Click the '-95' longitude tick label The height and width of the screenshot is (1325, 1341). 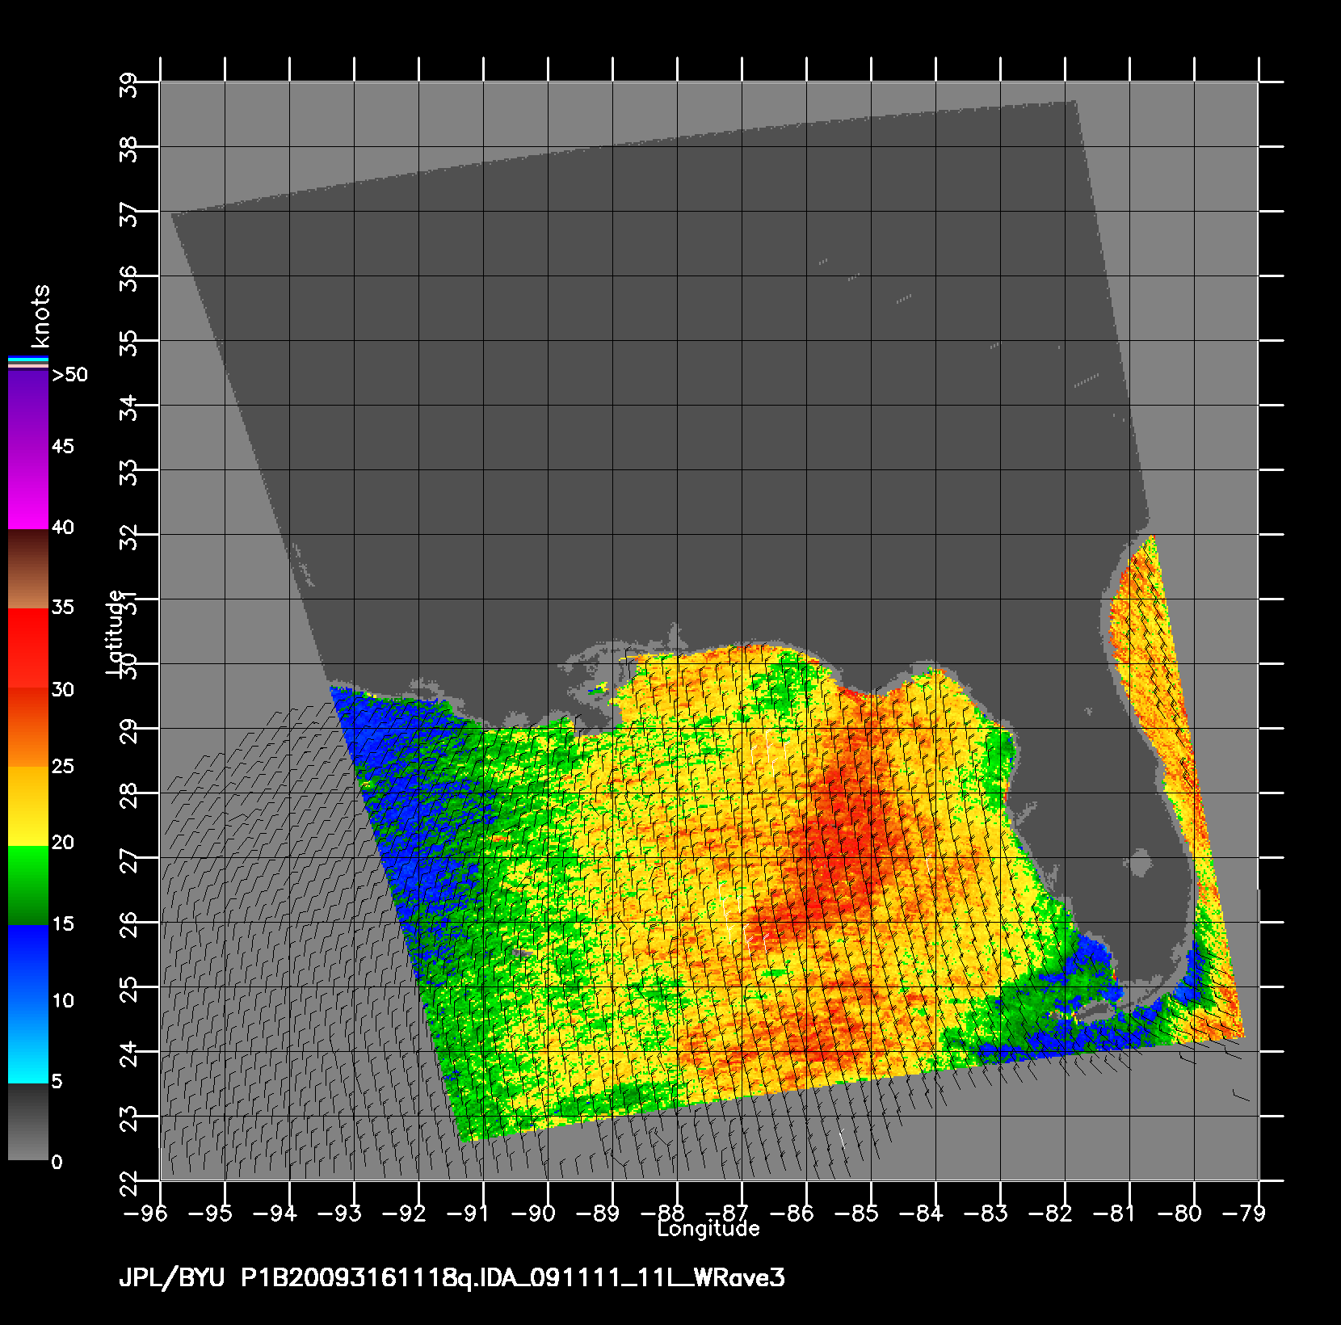coord(212,1214)
